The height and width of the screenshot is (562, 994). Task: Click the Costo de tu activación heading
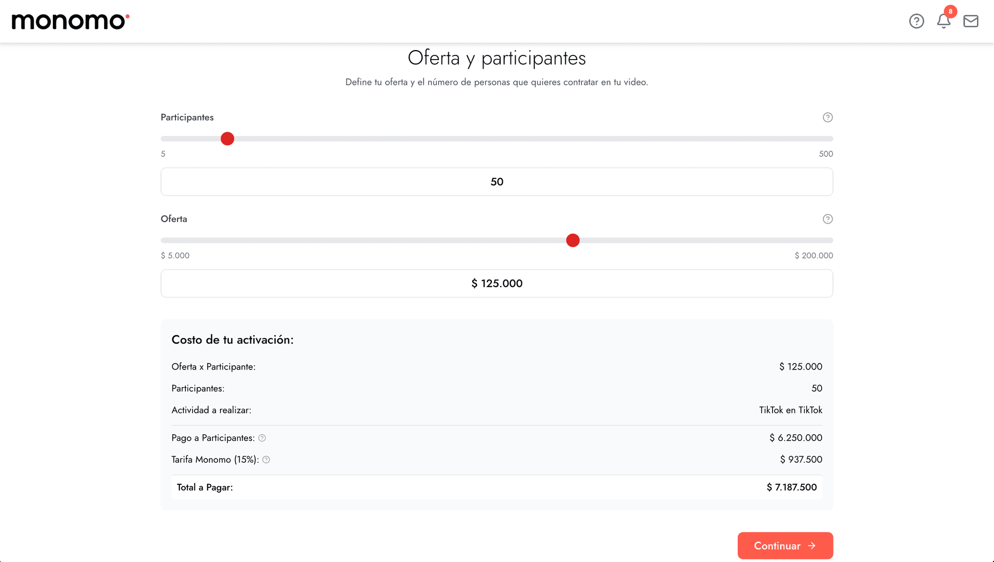pyautogui.click(x=232, y=339)
